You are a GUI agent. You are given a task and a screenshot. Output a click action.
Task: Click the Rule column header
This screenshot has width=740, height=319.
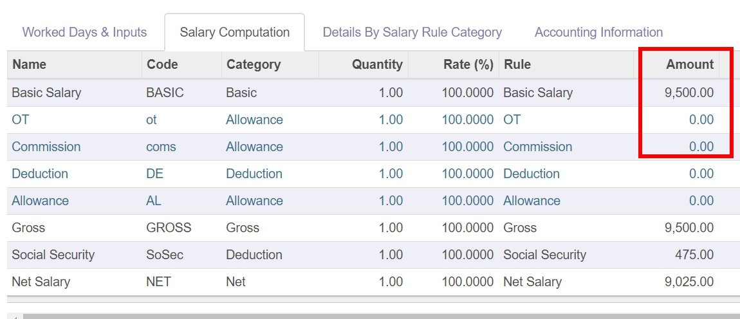(x=517, y=64)
